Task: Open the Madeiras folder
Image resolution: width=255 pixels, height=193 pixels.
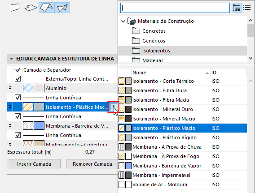Action: [148, 60]
